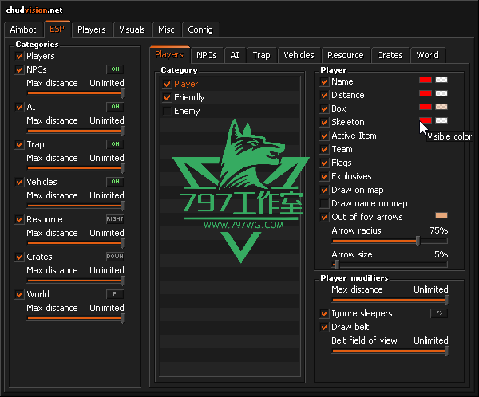
Task: Uncheck the Skeleton checkbox
Action: 324,122
